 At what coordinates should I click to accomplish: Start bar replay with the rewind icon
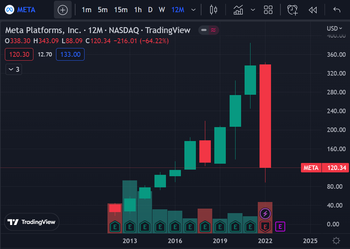(x=313, y=10)
